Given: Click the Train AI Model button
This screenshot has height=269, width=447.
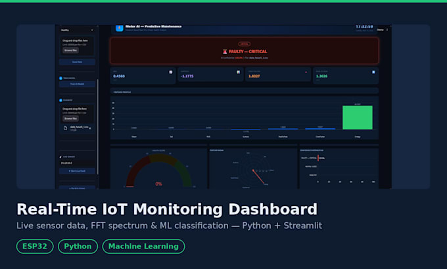Looking at the screenshot, I should point(77,84).
